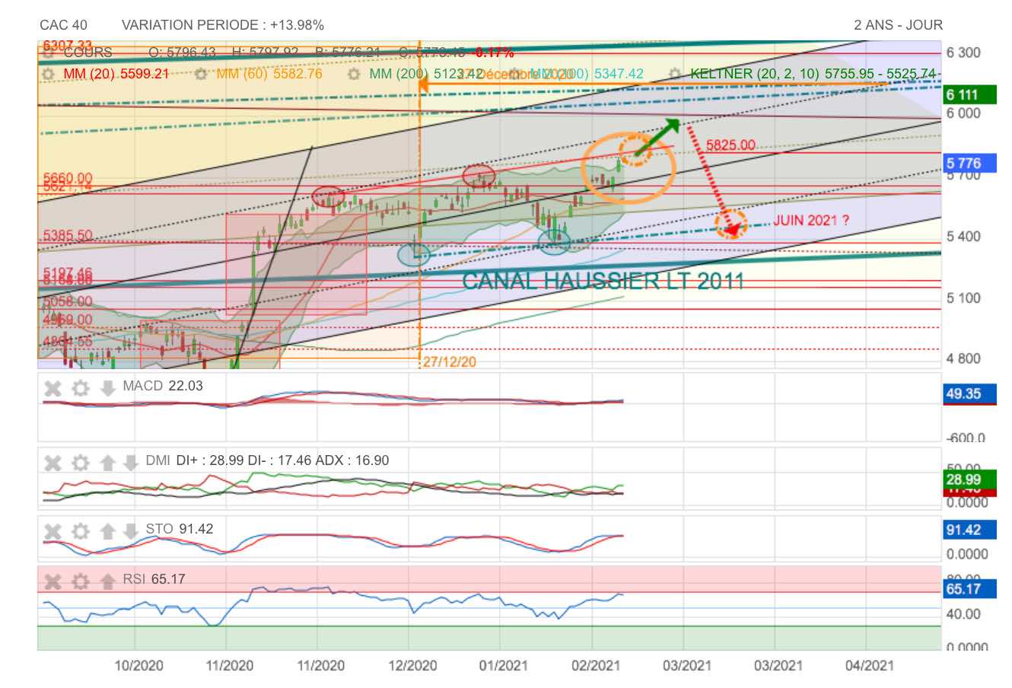Click the green 6 111 price tag
The image size is (1012, 688).
point(970,95)
